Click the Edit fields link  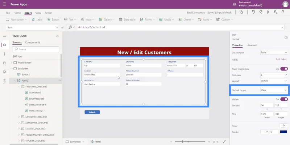point(281,60)
